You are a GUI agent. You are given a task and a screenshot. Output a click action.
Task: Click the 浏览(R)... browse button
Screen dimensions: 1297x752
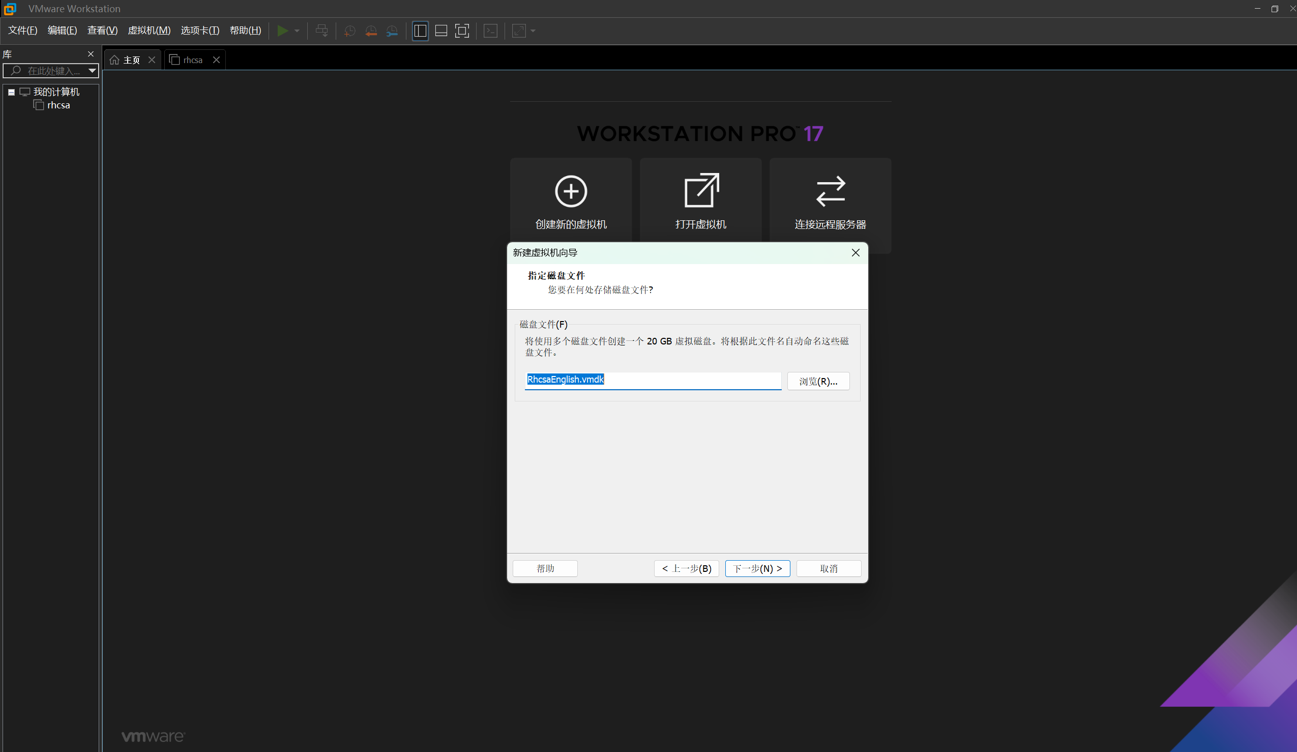coord(818,382)
